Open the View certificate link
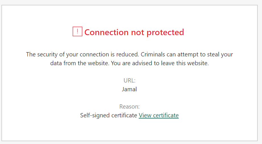This screenshot has width=262, height=144. 159,115
